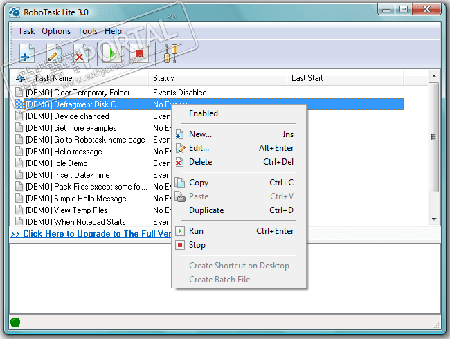Screen dimensions: 450x339
Task: Click the red Stop icon in context menu
Action: click(180, 245)
